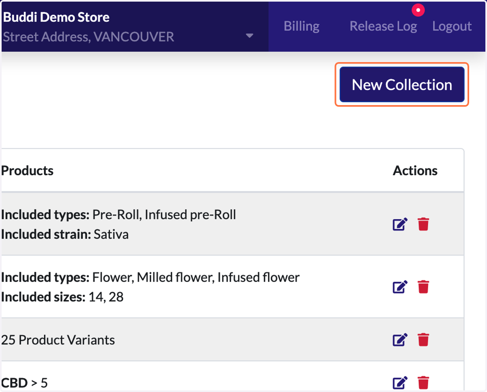Screen dimensions: 487x392
Task: Log out via the Logout link
Action: [452, 26]
